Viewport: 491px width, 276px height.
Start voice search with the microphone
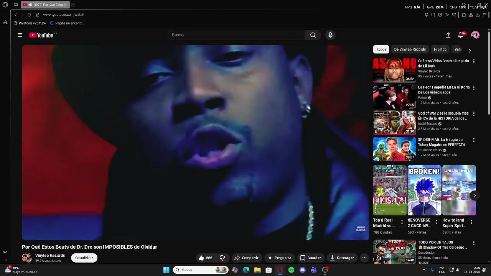(330, 35)
